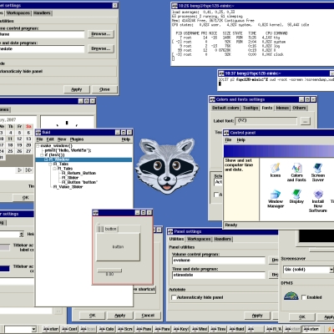
Task: Click the calendar double-arrow forward button
Action: point(28,170)
